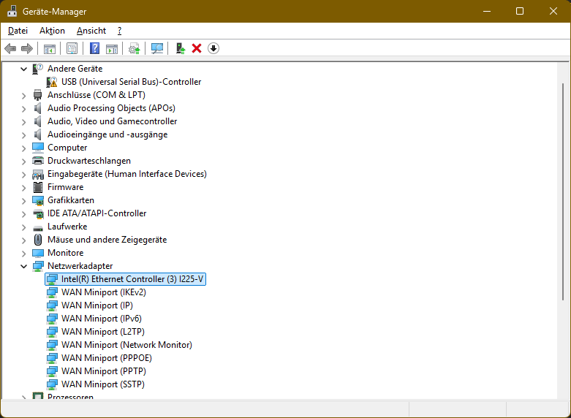Click the printer icon of Druckwarteschlangen
Screen dimensions: 571x418
point(38,161)
